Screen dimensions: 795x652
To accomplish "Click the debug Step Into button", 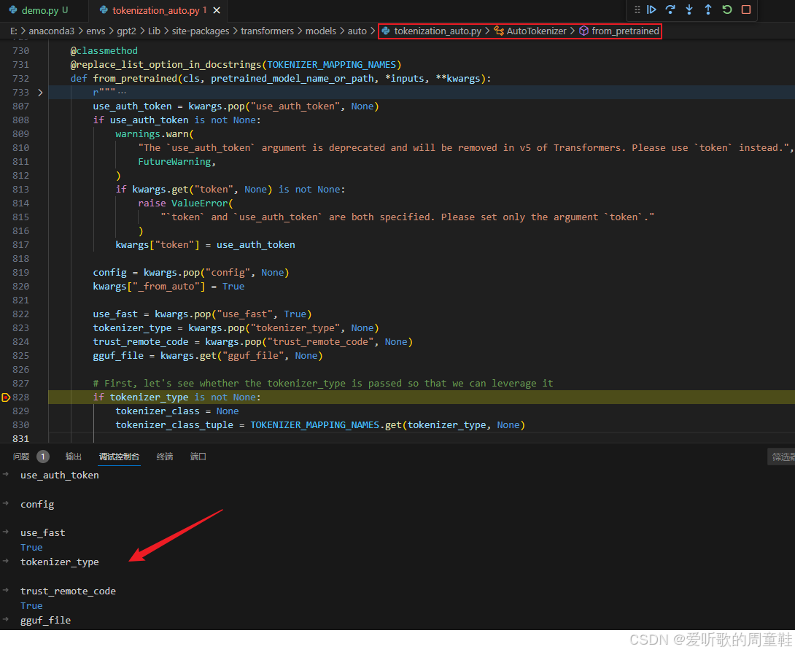I will pyautogui.click(x=689, y=9).
